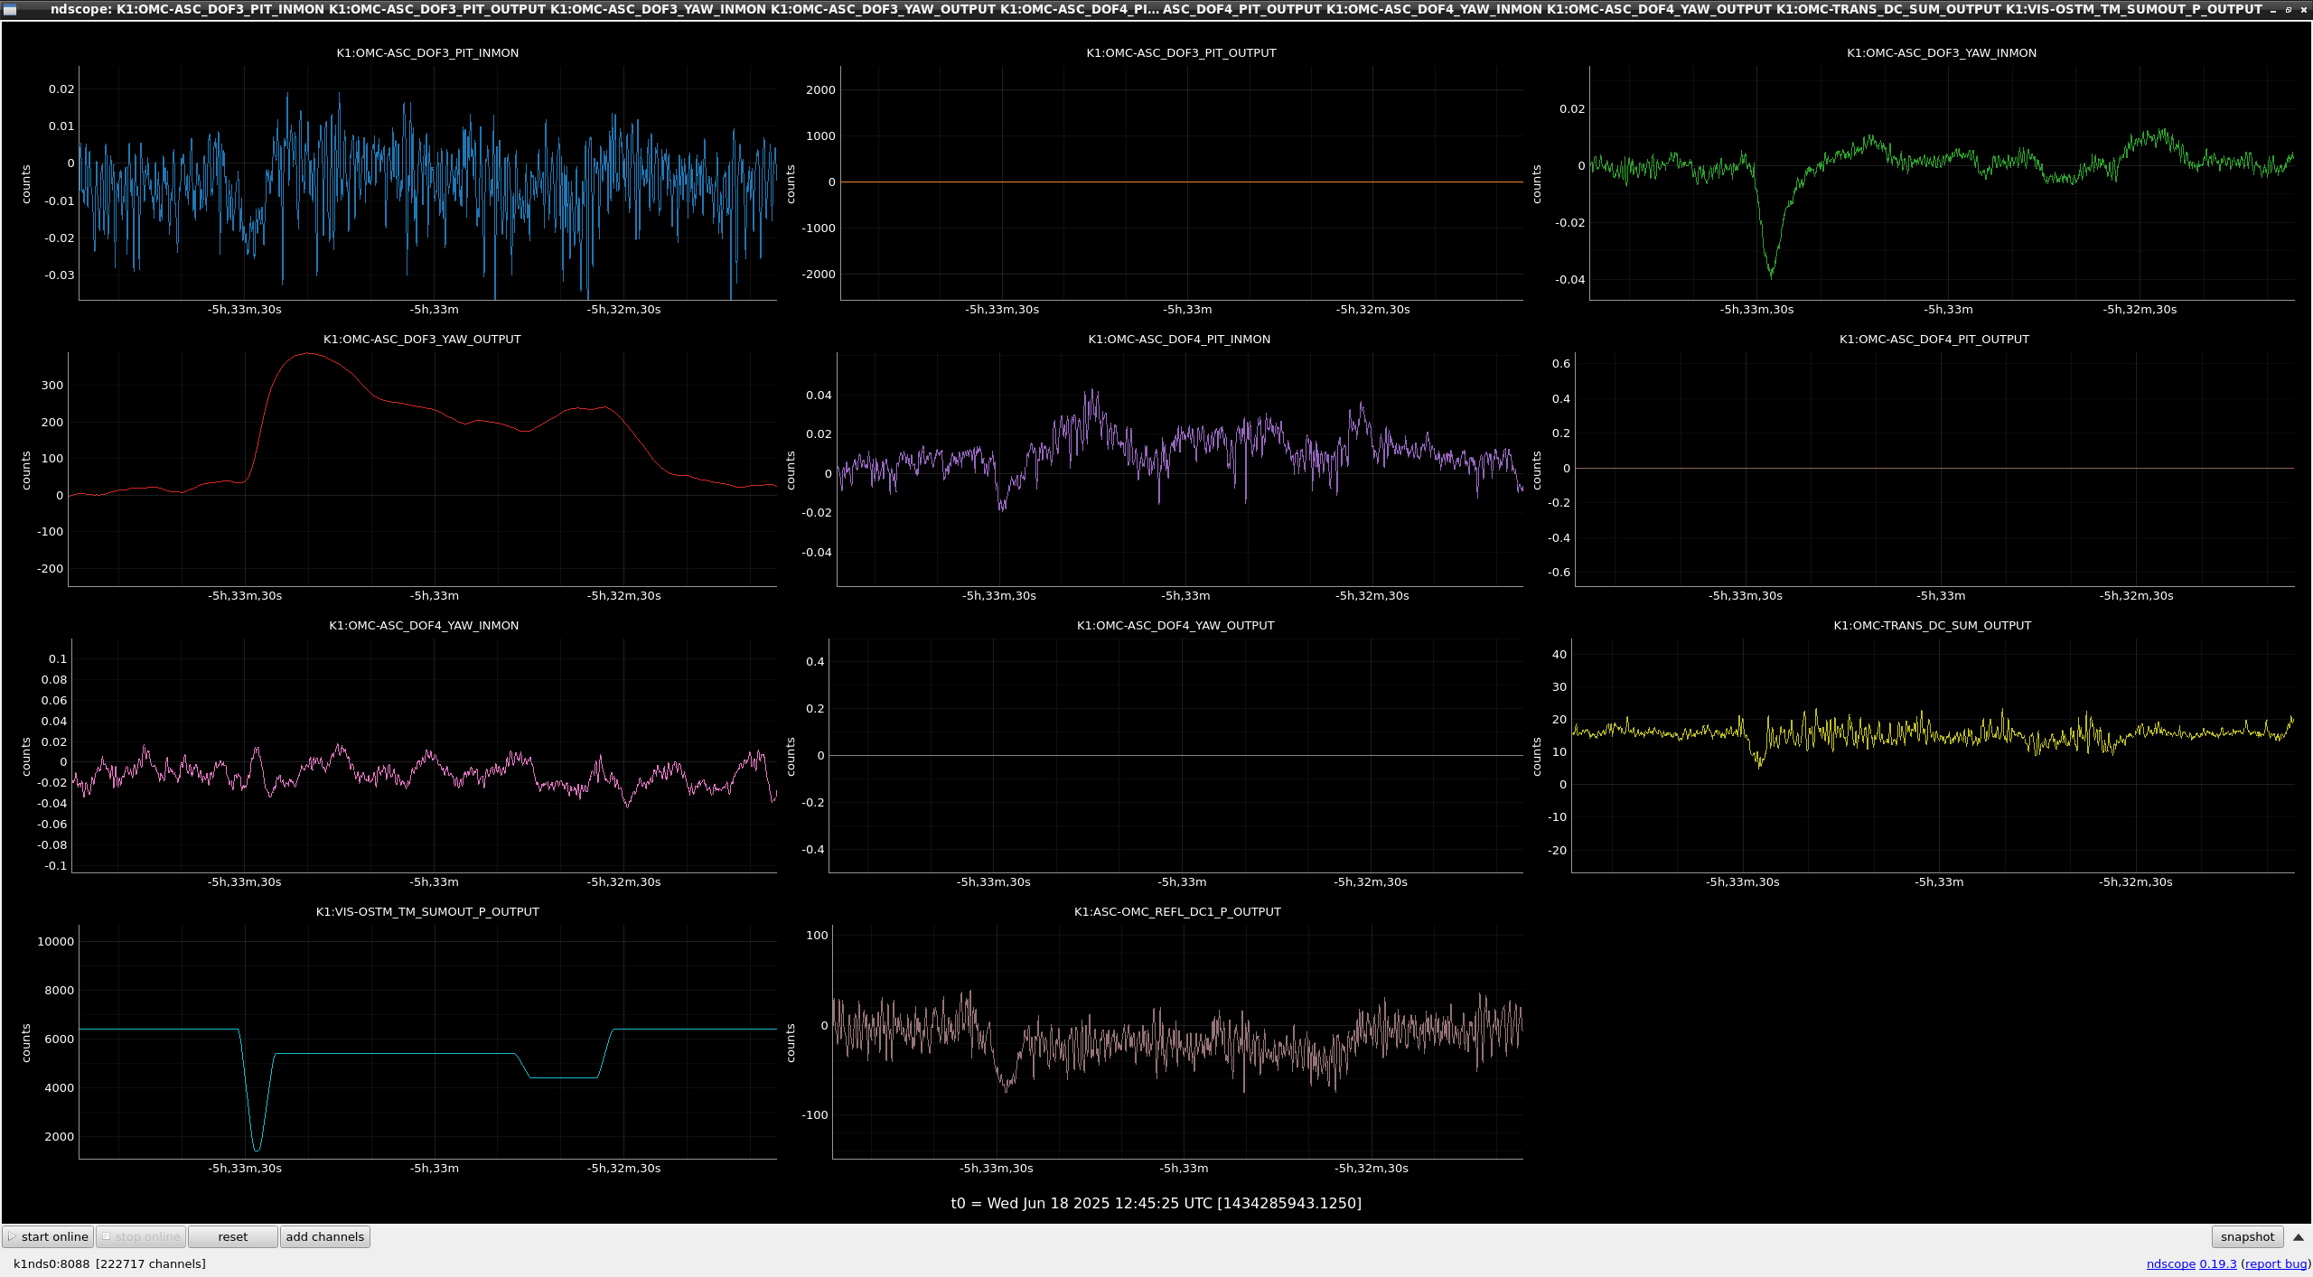Click the 300 tick on DOF3_YAW_OUTPUT axis

pyautogui.click(x=52, y=385)
